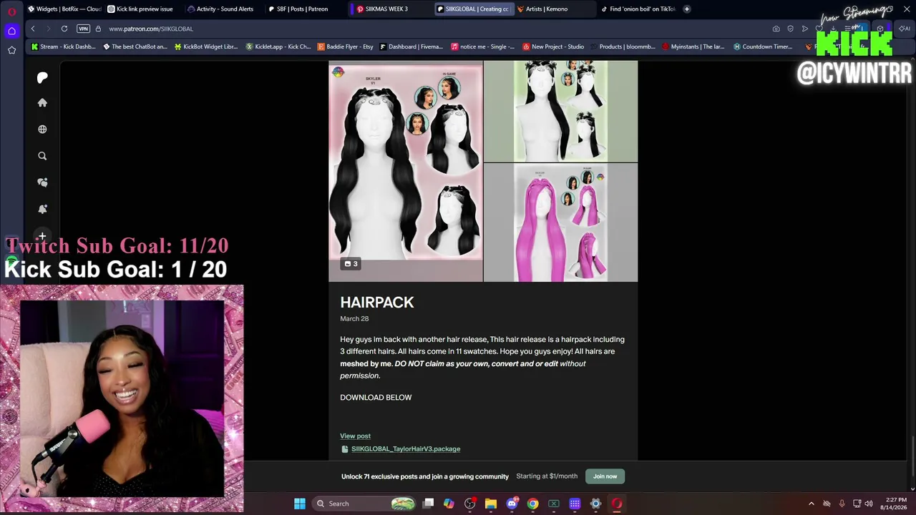Open the Patreon logo in the sidebar

[42, 77]
